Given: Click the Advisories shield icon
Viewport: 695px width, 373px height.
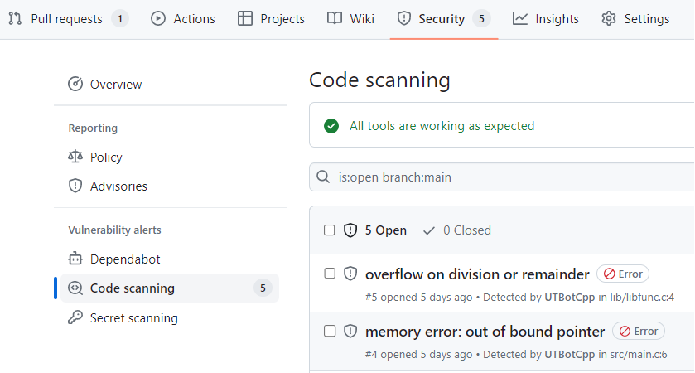Looking at the screenshot, I should coord(75,186).
